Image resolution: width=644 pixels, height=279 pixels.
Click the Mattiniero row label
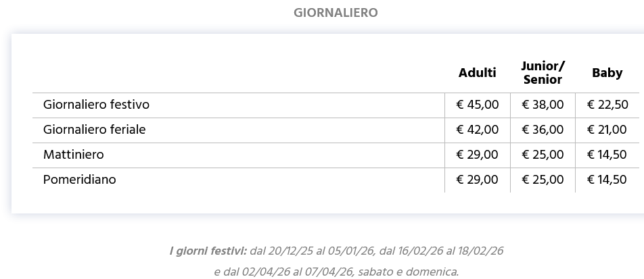point(73,155)
